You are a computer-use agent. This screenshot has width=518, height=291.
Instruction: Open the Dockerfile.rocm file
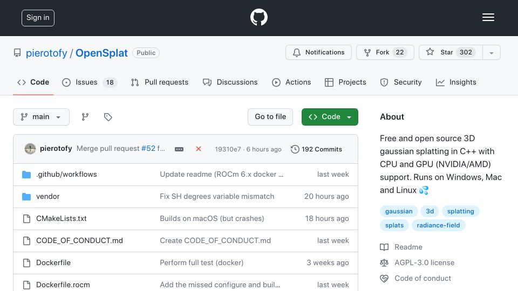[63, 285]
